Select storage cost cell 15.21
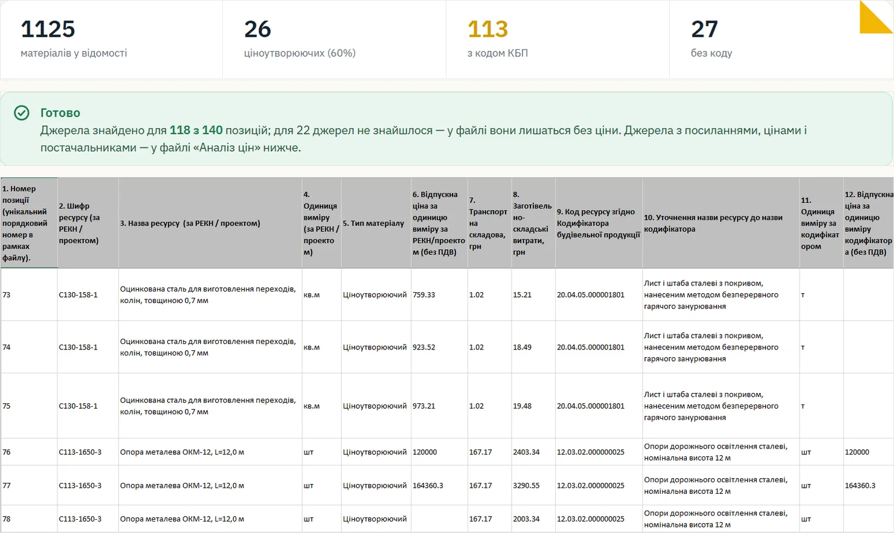 click(x=533, y=295)
